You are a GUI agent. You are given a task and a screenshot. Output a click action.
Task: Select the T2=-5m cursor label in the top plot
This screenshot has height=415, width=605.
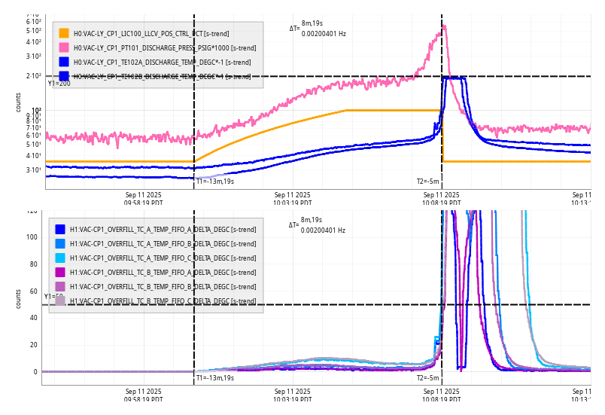[x=427, y=182]
